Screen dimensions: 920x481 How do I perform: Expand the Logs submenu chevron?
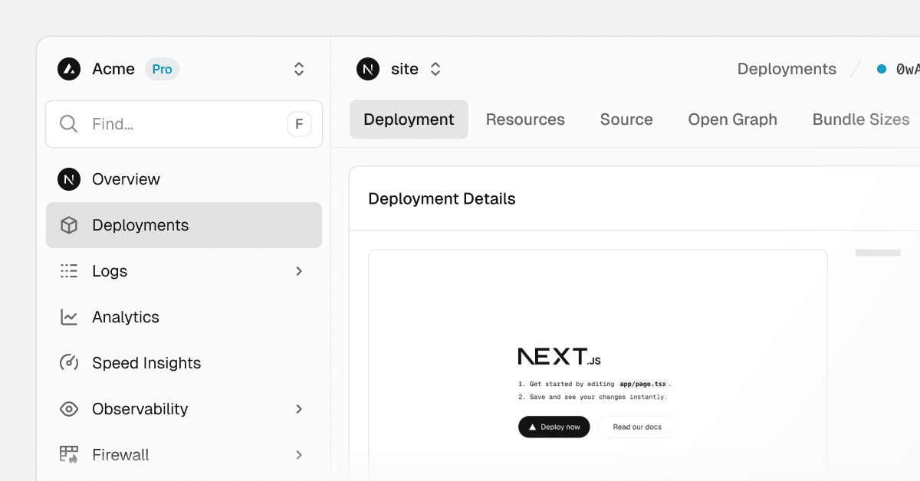point(299,271)
